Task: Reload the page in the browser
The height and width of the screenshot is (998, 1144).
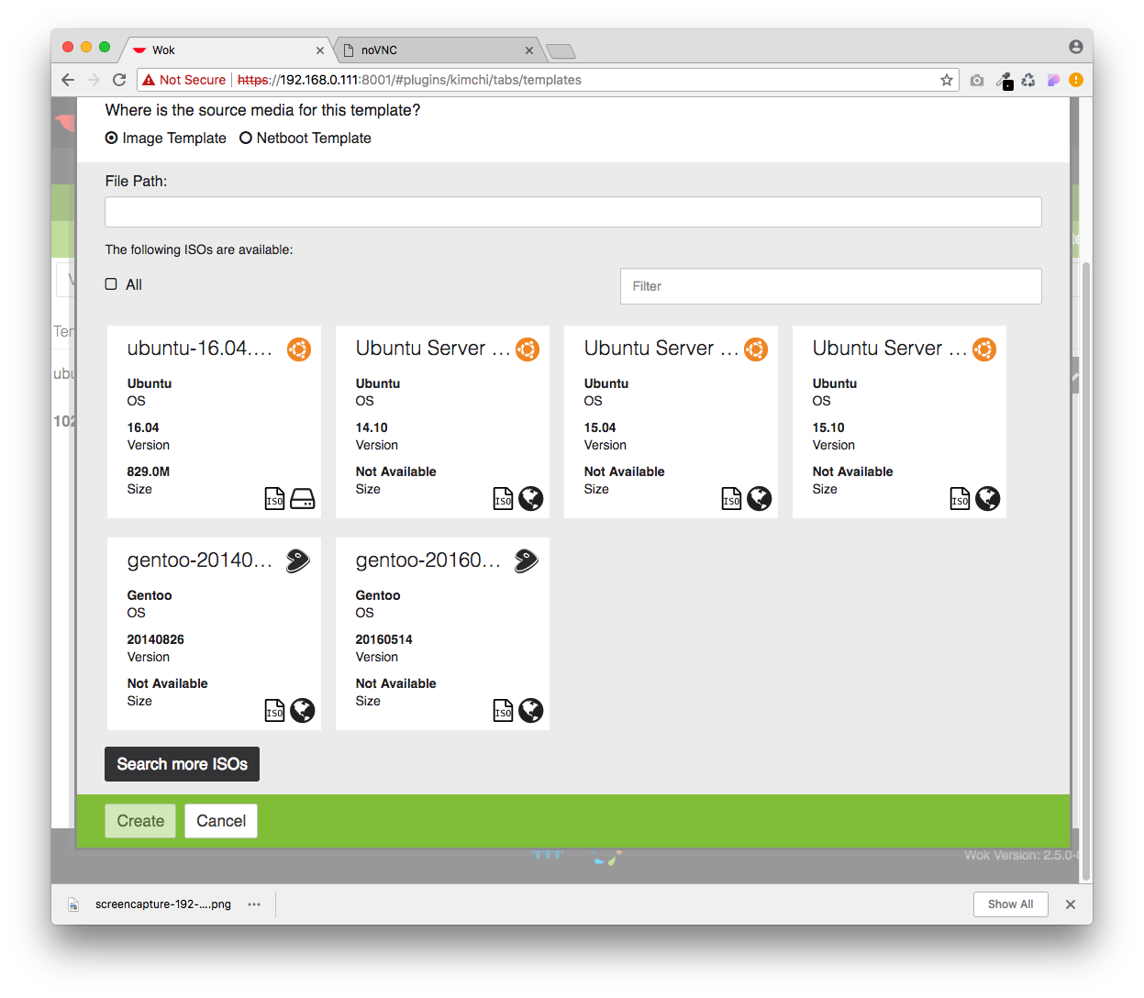Action: [x=119, y=80]
